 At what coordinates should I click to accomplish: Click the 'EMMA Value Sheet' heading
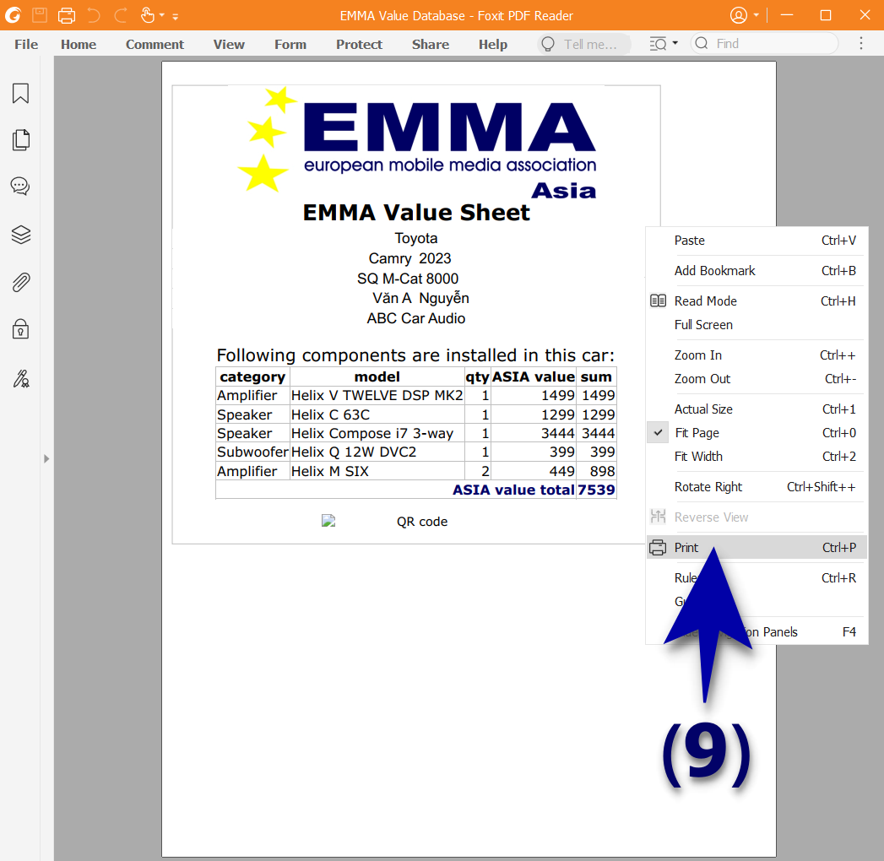pos(416,213)
